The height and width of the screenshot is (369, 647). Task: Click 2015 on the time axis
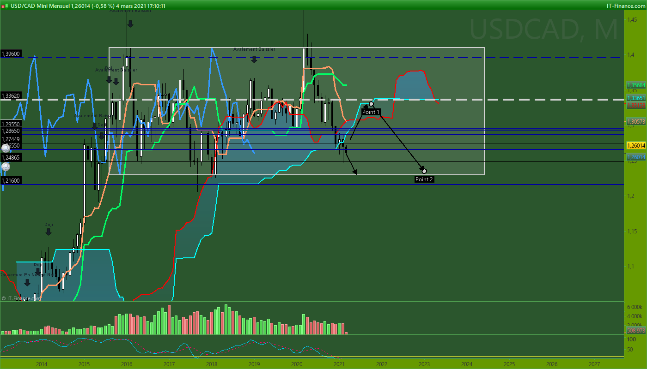(x=84, y=364)
